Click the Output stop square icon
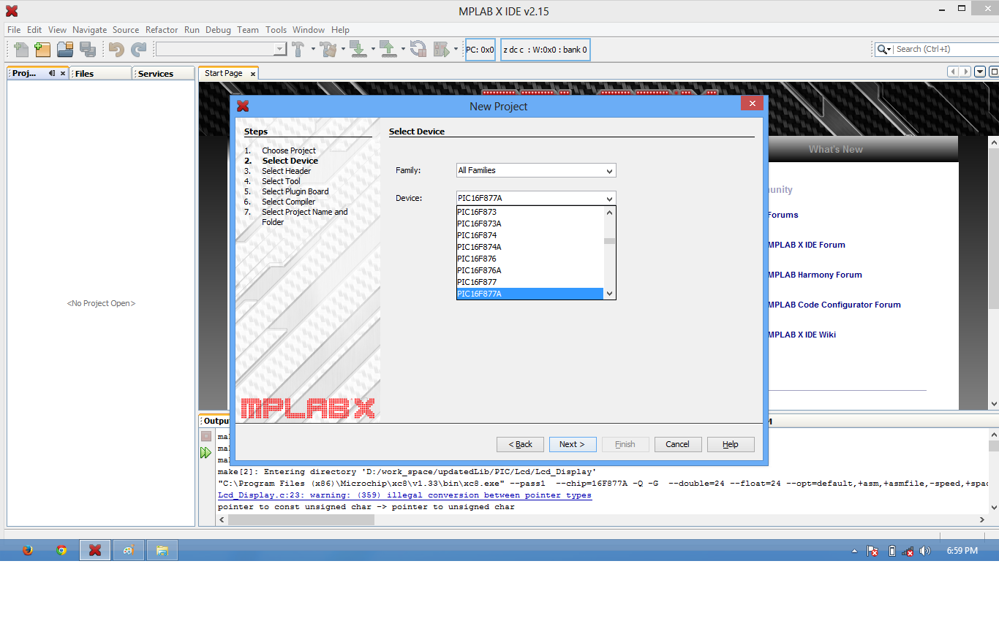Viewport: 999px width, 618px height. 206,436
